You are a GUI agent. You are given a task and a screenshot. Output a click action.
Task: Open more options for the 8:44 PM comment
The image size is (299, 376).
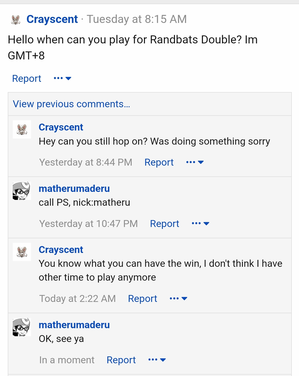point(195,162)
